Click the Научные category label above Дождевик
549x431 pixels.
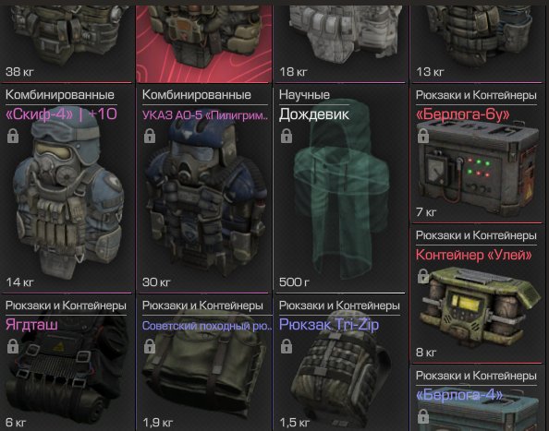304,95
